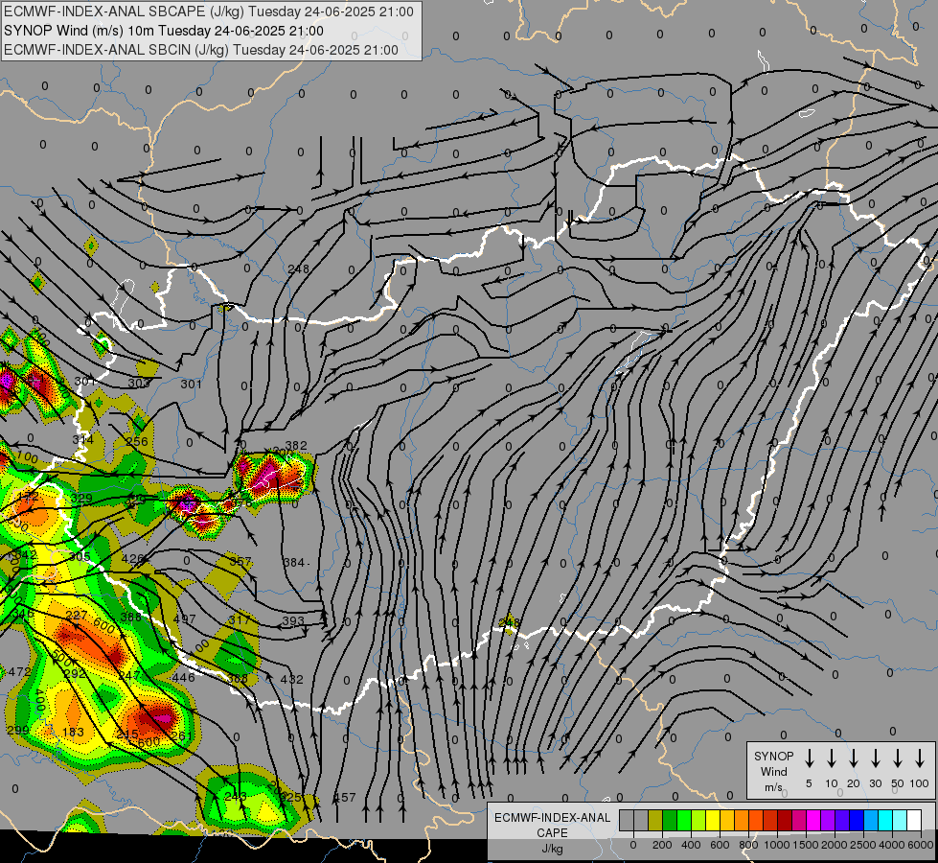Click the '200' tick on CAPE scale
This screenshot has width=938, height=863.
(x=662, y=845)
